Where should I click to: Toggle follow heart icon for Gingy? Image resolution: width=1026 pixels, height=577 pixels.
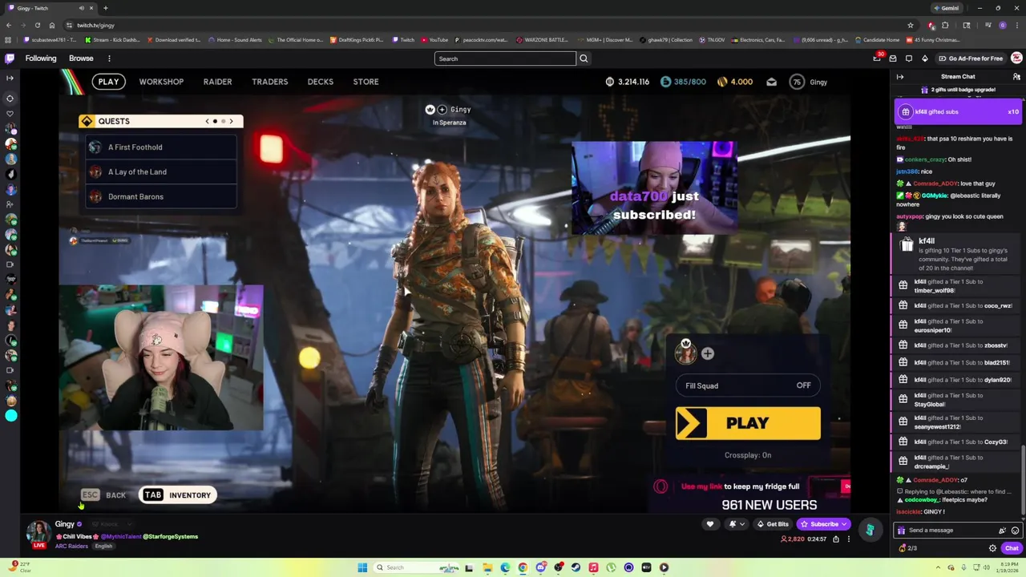pos(709,524)
